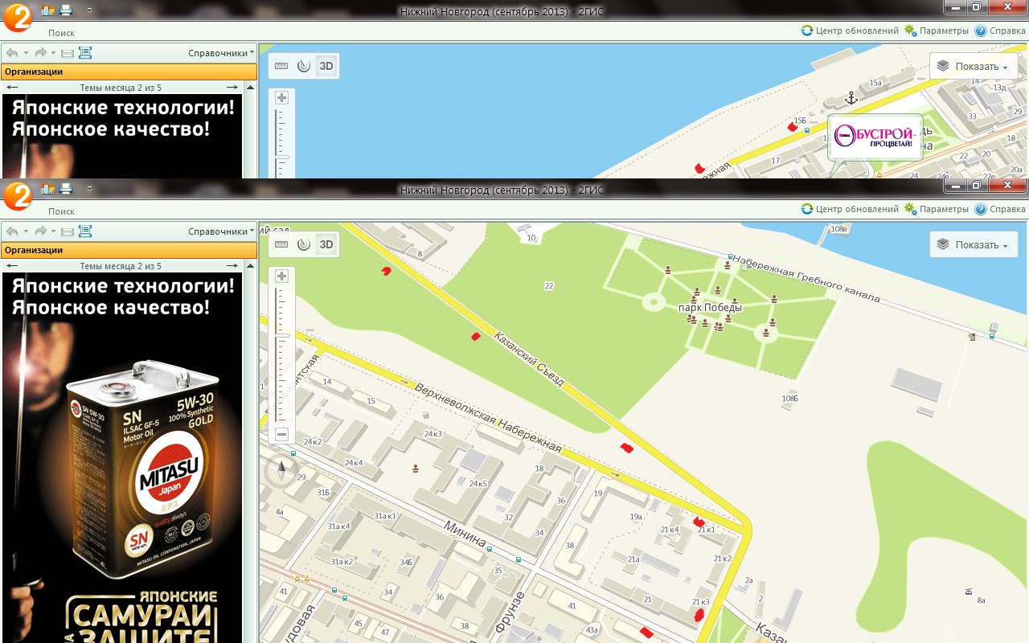This screenshot has height=643, width=1029.
Task: Click the blue list view icon in lower window
Action: coord(85,231)
